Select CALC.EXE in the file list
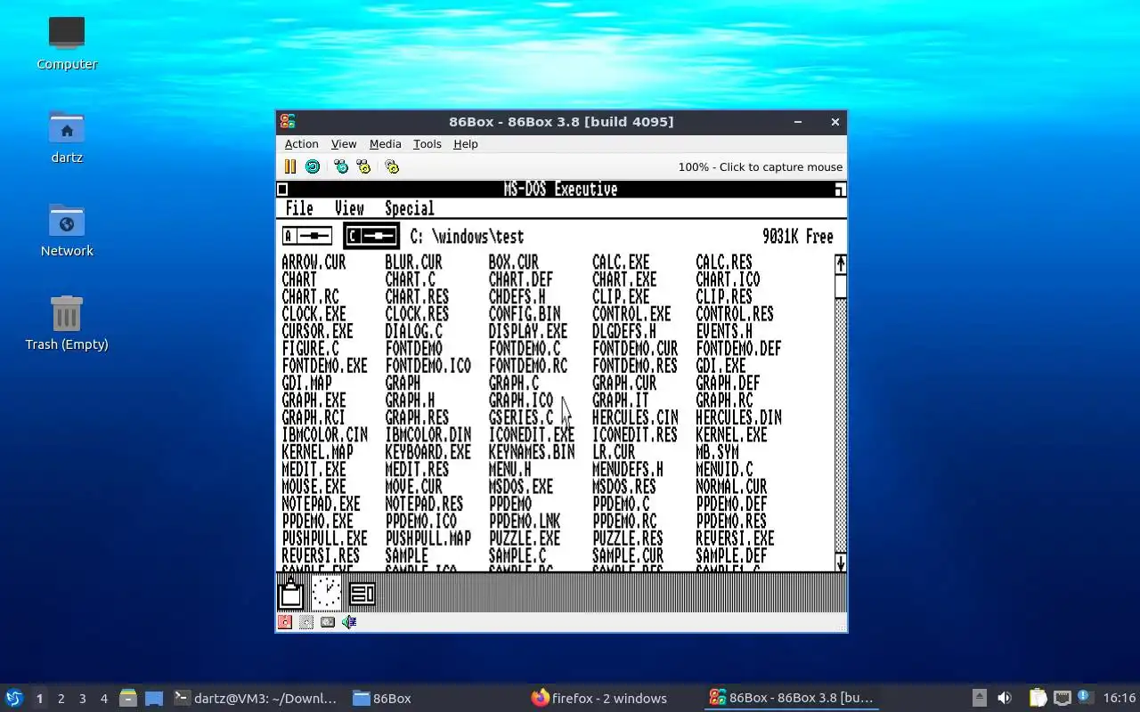The height and width of the screenshot is (712, 1140). 621,263
